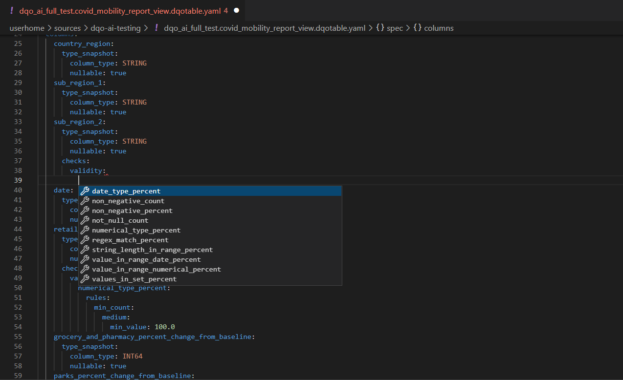Screen dimensions: 623x380
Task: Select regex_match_percent suggestion
Action: (210, 240)
